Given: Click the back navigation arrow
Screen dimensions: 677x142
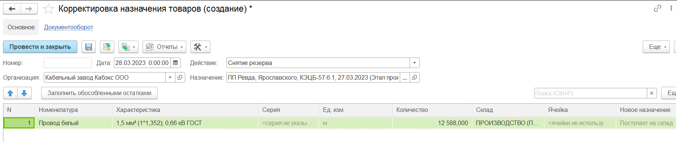Looking at the screenshot, I should (12, 9).
